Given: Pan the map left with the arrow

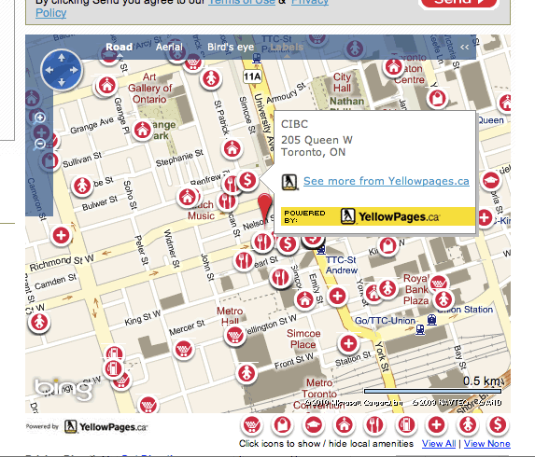Looking at the screenshot, I should [49, 70].
